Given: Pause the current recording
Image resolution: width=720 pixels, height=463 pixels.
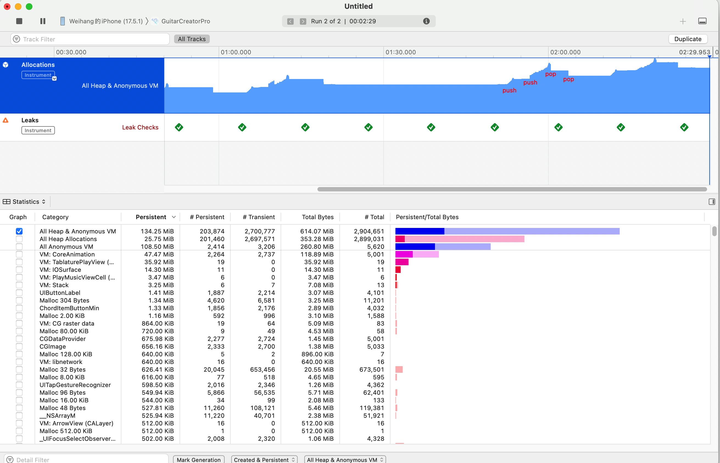Looking at the screenshot, I should coord(43,21).
